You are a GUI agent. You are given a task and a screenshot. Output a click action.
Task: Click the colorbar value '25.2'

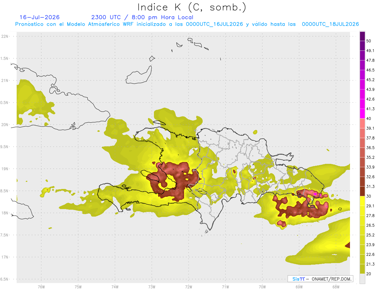coord(370,235)
